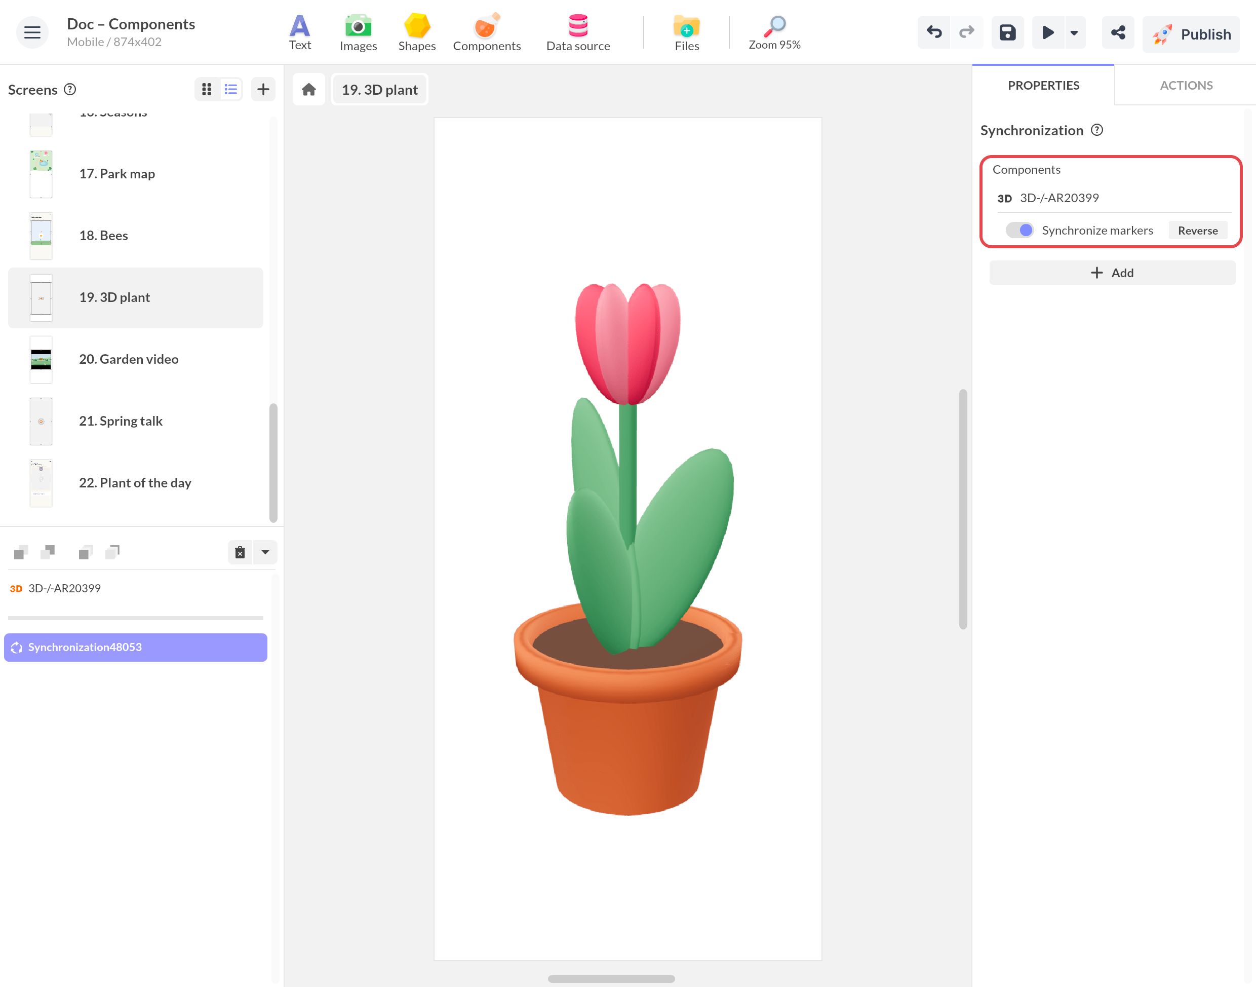1256x987 pixels.
Task: Click the 19. 3D plant breadcrumb
Action: [379, 90]
